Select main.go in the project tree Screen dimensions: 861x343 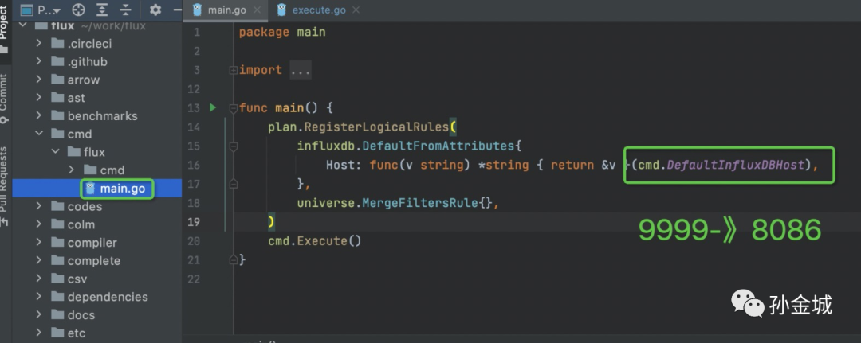tap(122, 189)
